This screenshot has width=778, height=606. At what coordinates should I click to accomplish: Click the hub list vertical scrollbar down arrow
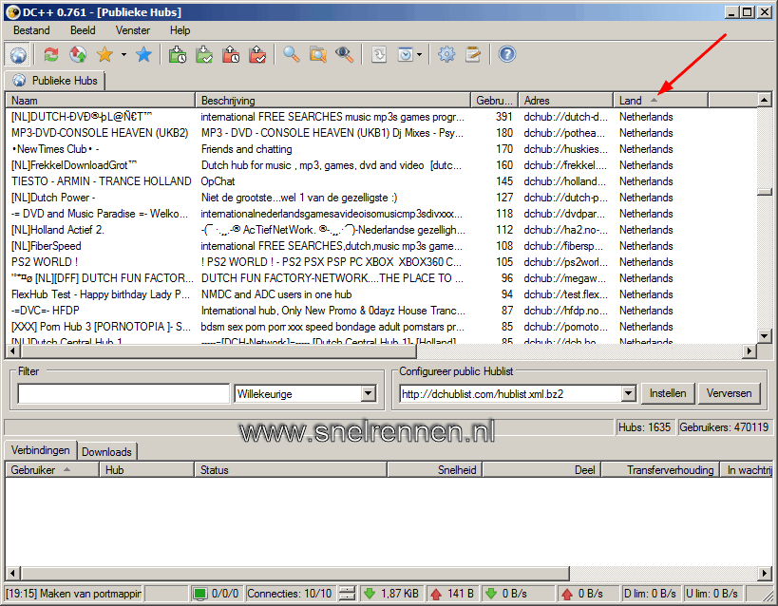coord(764,336)
